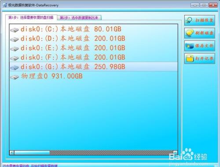Click the 保存文件 save file button
The width and height of the screenshot is (220, 167).
click(200, 46)
